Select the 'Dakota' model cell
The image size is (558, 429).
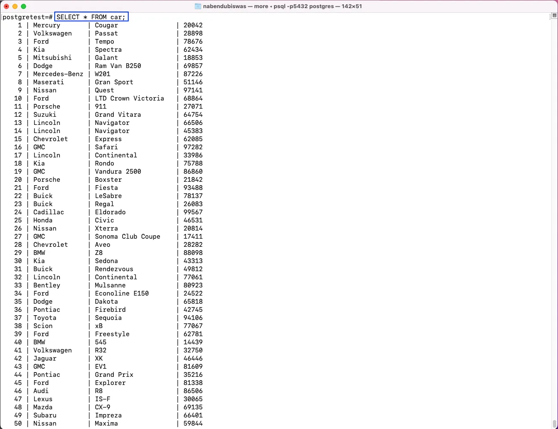pos(106,302)
